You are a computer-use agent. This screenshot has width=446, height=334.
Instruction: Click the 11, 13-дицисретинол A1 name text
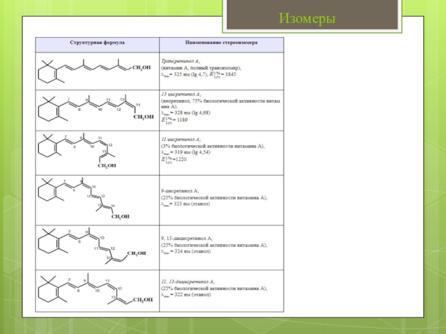click(188, 282)
